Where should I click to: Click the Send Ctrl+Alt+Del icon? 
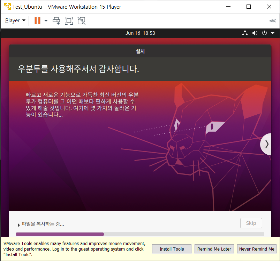(x=56, y=21)
